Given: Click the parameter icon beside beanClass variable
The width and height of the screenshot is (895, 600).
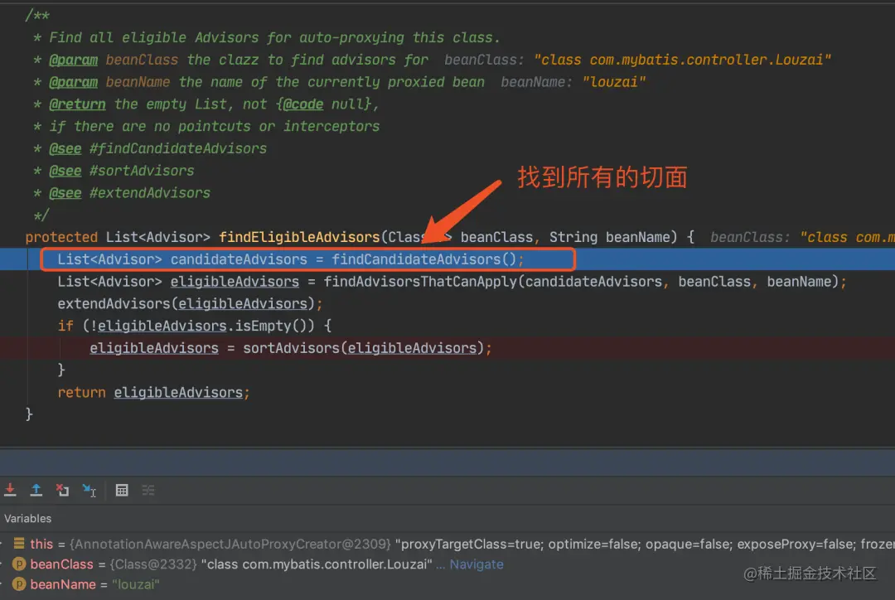Looking at the screenshot, I should coord(19,564).
